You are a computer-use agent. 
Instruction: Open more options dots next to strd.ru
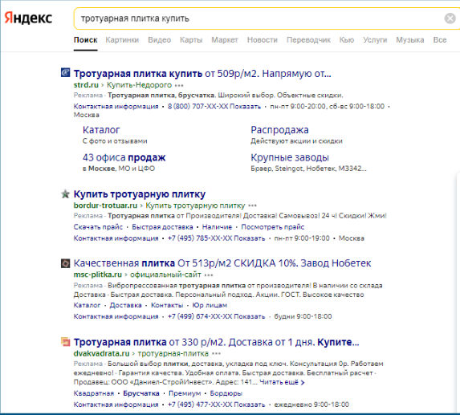tap(179, 86)
